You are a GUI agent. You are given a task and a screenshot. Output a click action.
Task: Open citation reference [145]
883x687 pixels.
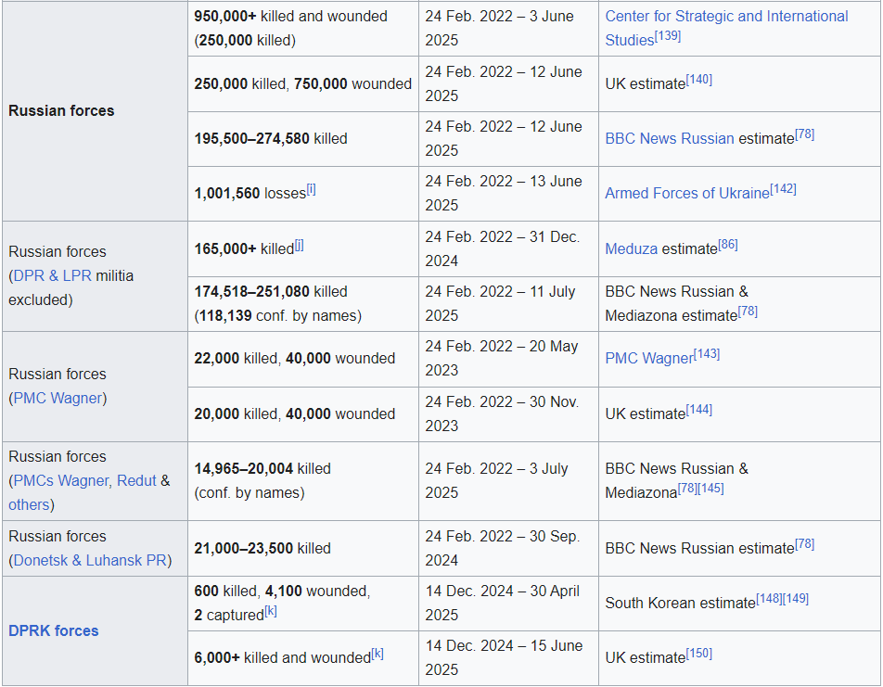point(710,489)
